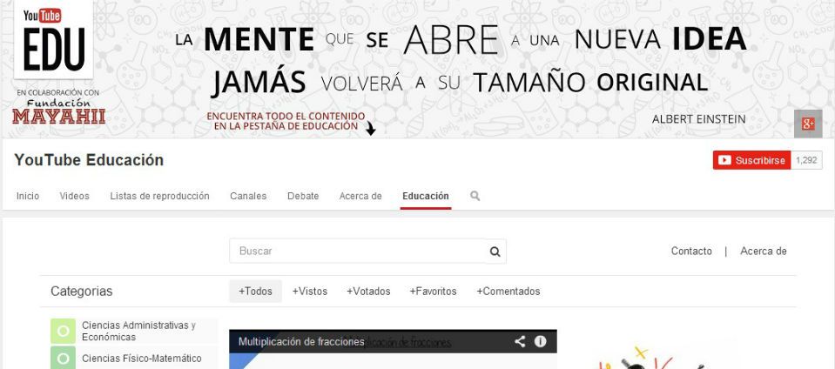This screenshot has width=835, height=369.
Task: Open the Inicio tab
Action: 28,196
